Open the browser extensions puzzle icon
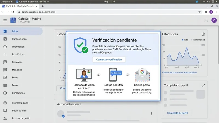The image size is (219, 123). pos(206,12)
